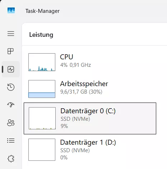Open the hamburger navigation menu
The width and height of the screenshot is (167, 169).
click(11, 34)
